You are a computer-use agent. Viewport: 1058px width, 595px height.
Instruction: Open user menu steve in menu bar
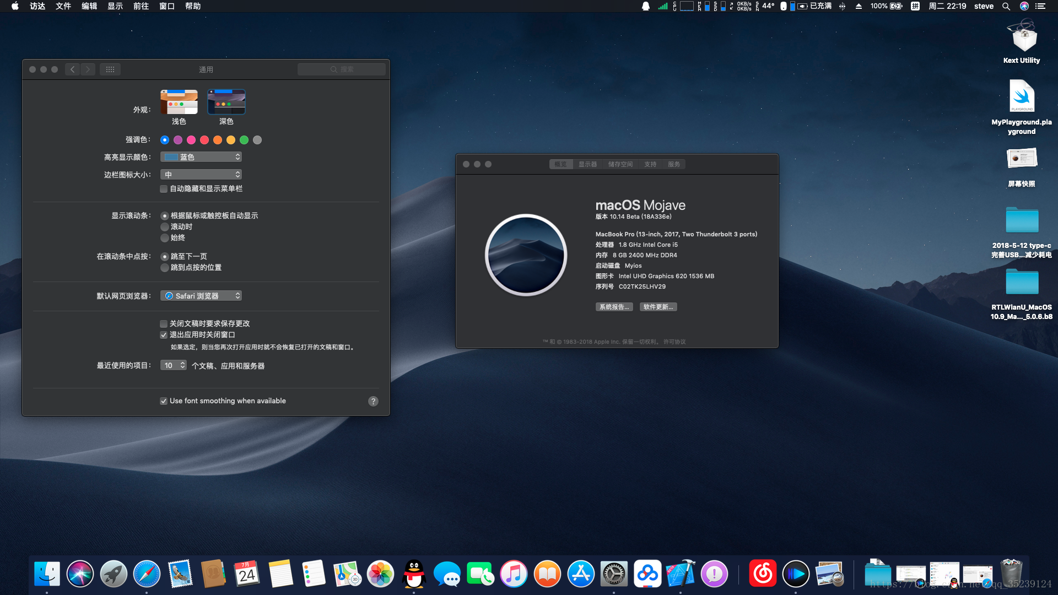[984, 6]
